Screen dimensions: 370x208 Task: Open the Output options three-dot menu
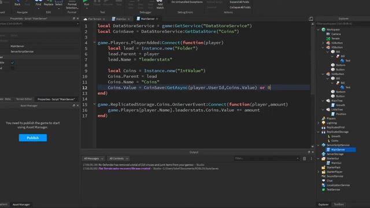point(311,158)
